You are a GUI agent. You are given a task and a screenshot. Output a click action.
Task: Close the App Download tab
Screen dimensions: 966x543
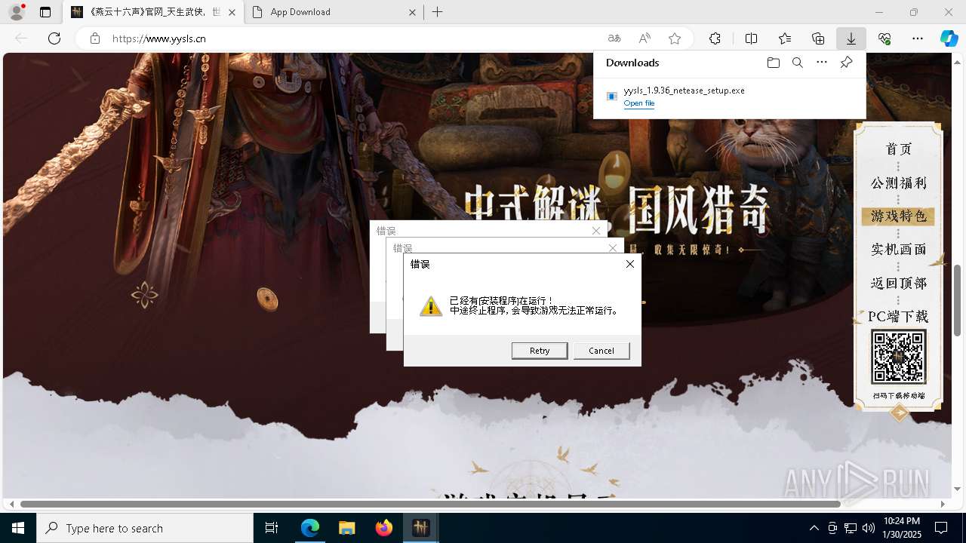[412, 12]
